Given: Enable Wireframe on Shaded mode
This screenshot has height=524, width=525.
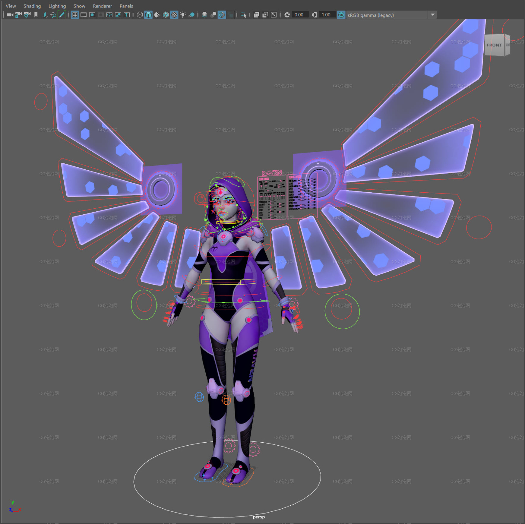Looking at the screenshot, I should click(166, 15).
